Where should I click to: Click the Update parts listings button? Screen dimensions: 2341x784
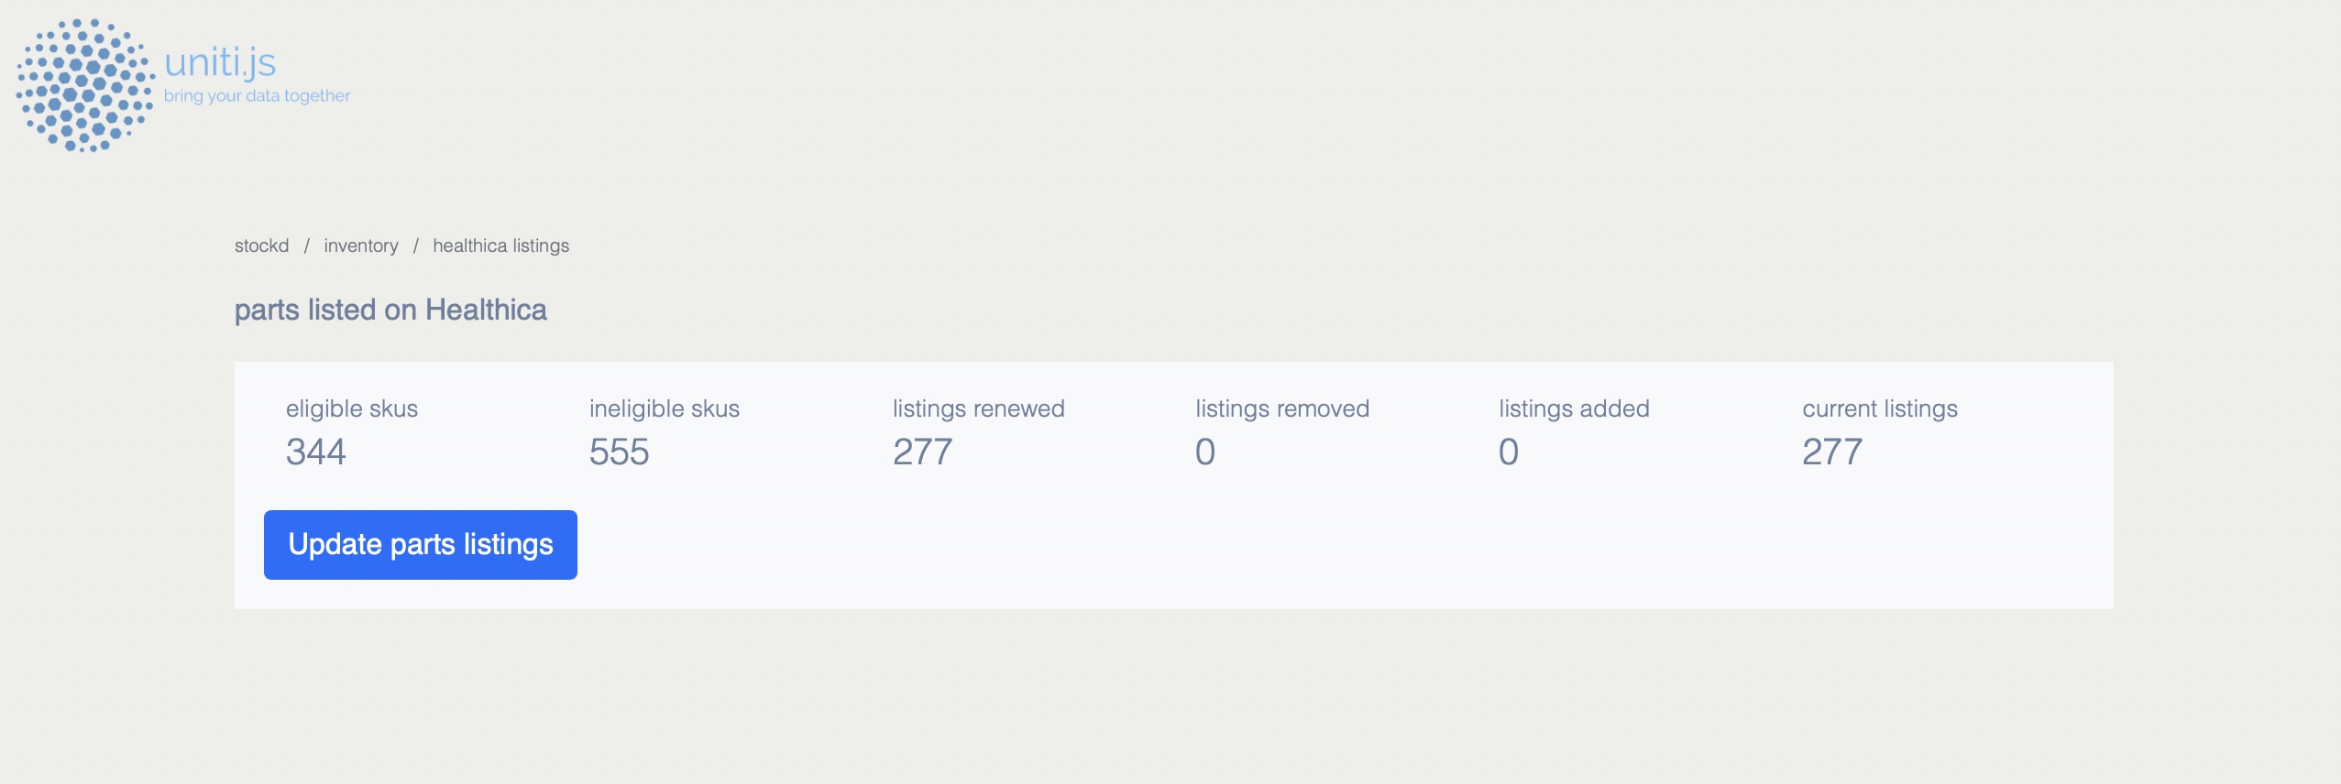[x=421, y=545]
